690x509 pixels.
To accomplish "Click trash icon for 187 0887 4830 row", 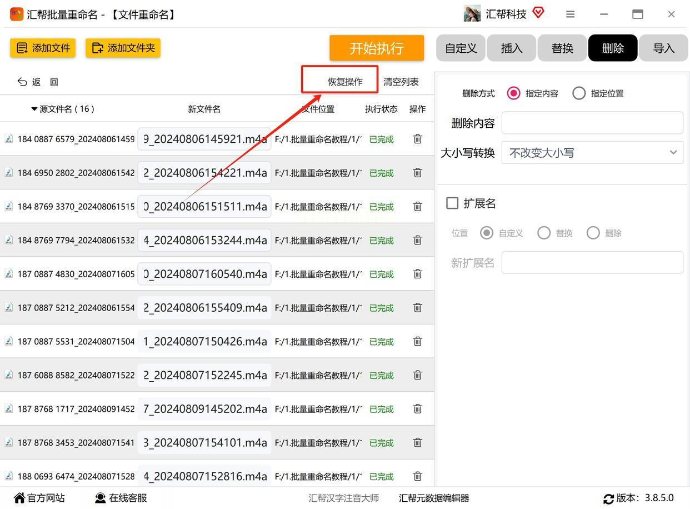I will click(x=418, y=274).
